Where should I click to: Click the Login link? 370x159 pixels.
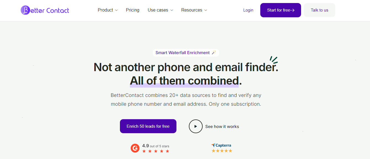click(248, 10)
